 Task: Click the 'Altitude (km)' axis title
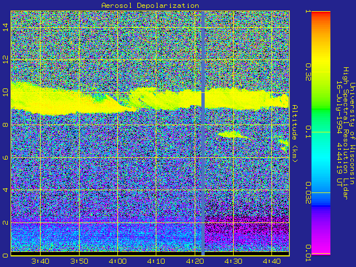point(294,133)
